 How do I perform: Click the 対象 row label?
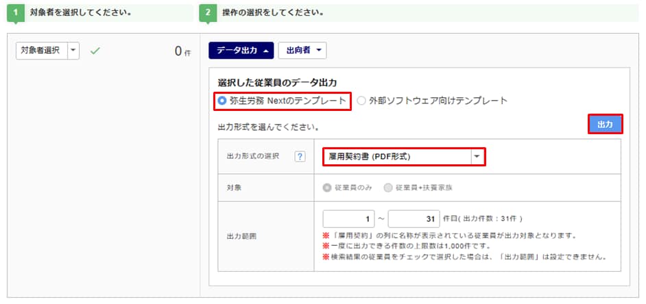coord(234,187)
